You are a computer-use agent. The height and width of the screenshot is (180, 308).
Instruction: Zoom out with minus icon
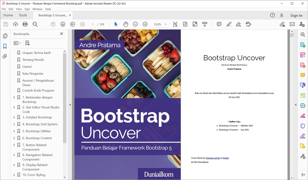(135, 24)
